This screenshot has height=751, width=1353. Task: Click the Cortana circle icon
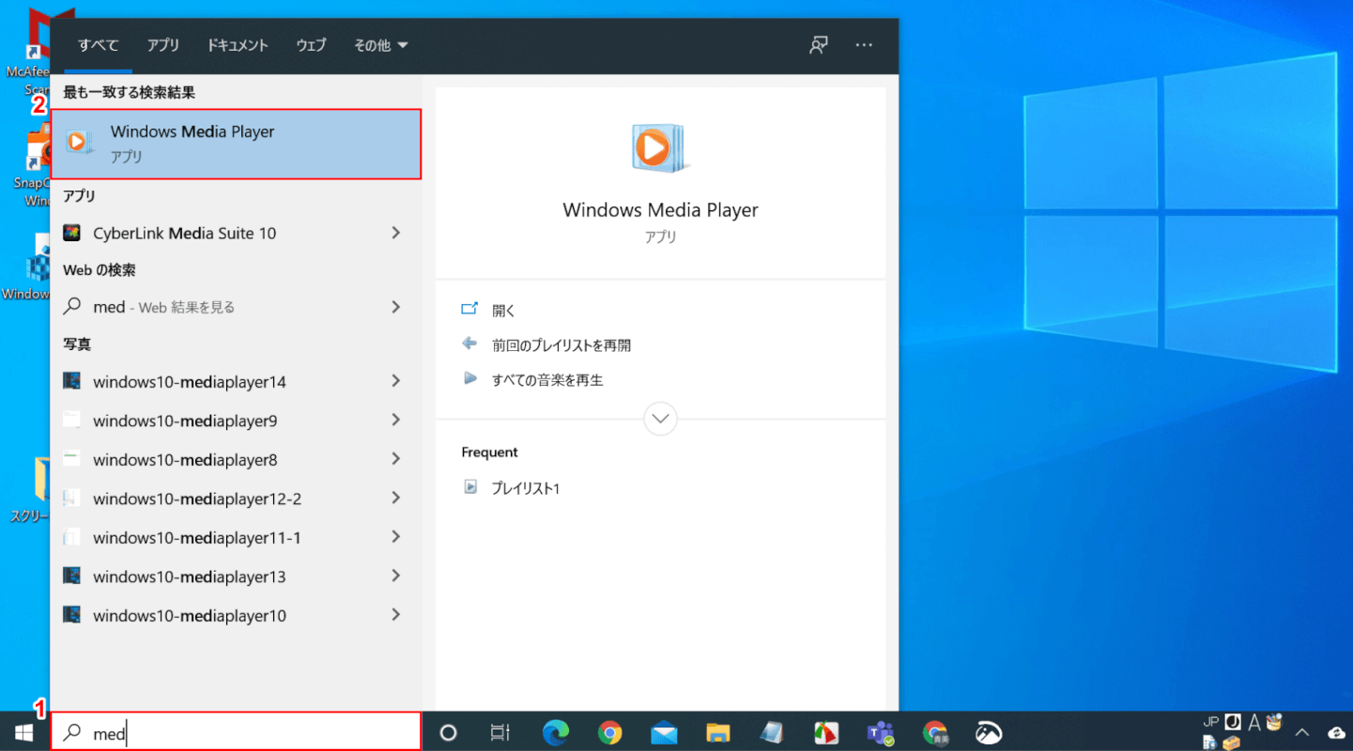pos(448,733)
